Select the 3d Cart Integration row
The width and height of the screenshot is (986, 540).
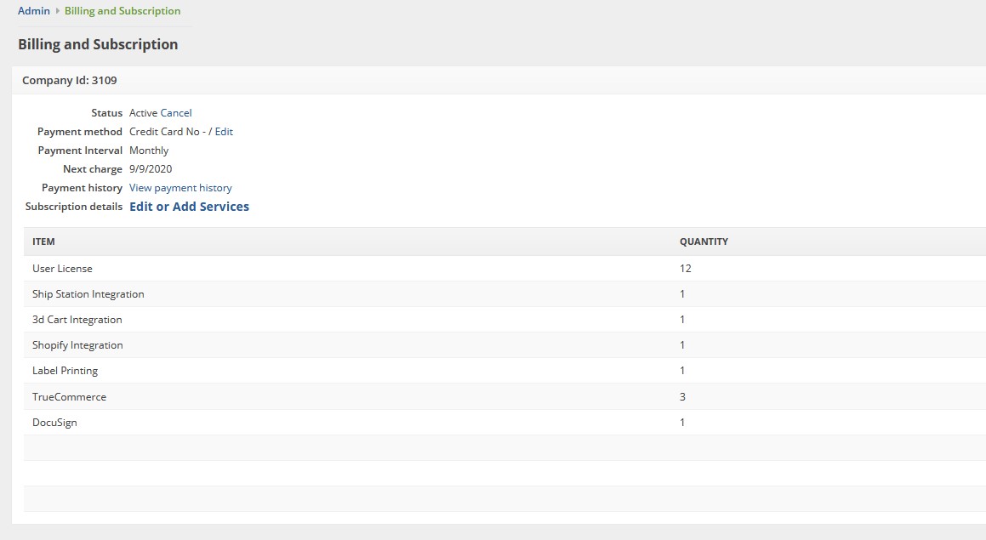505,320
